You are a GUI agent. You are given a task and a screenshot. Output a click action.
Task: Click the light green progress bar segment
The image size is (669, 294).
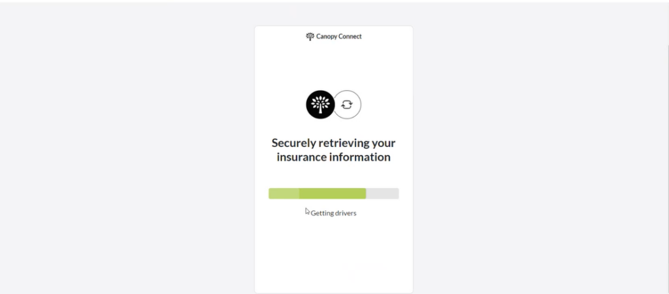pos(284,193)
